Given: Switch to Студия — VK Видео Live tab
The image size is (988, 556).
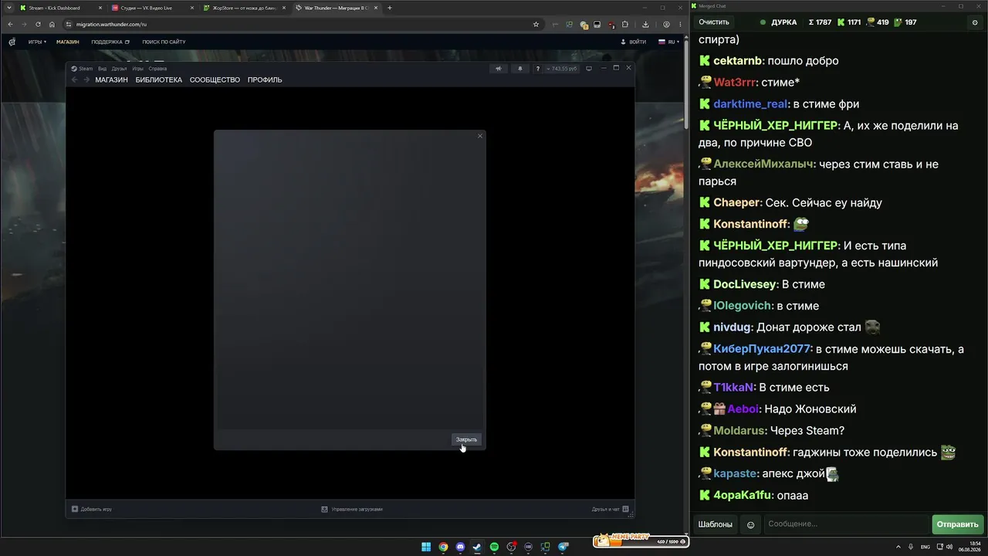Looking at the screenshot, I should pos(152,8).
